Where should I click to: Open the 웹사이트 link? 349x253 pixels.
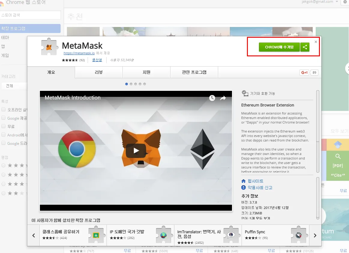(255, 181)
